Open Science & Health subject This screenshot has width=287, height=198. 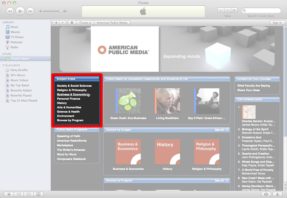click(x=68, y=112)
